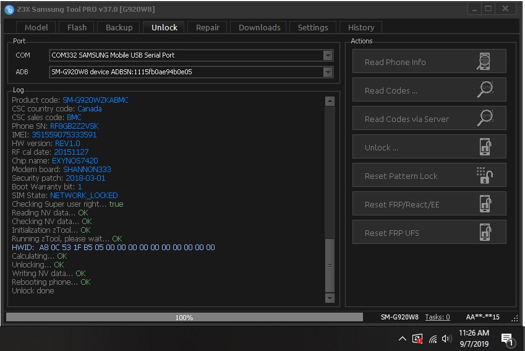This screenshot has width=525, height=351.
Task: Click the HWID hex value line
Action: coord(113,248)
